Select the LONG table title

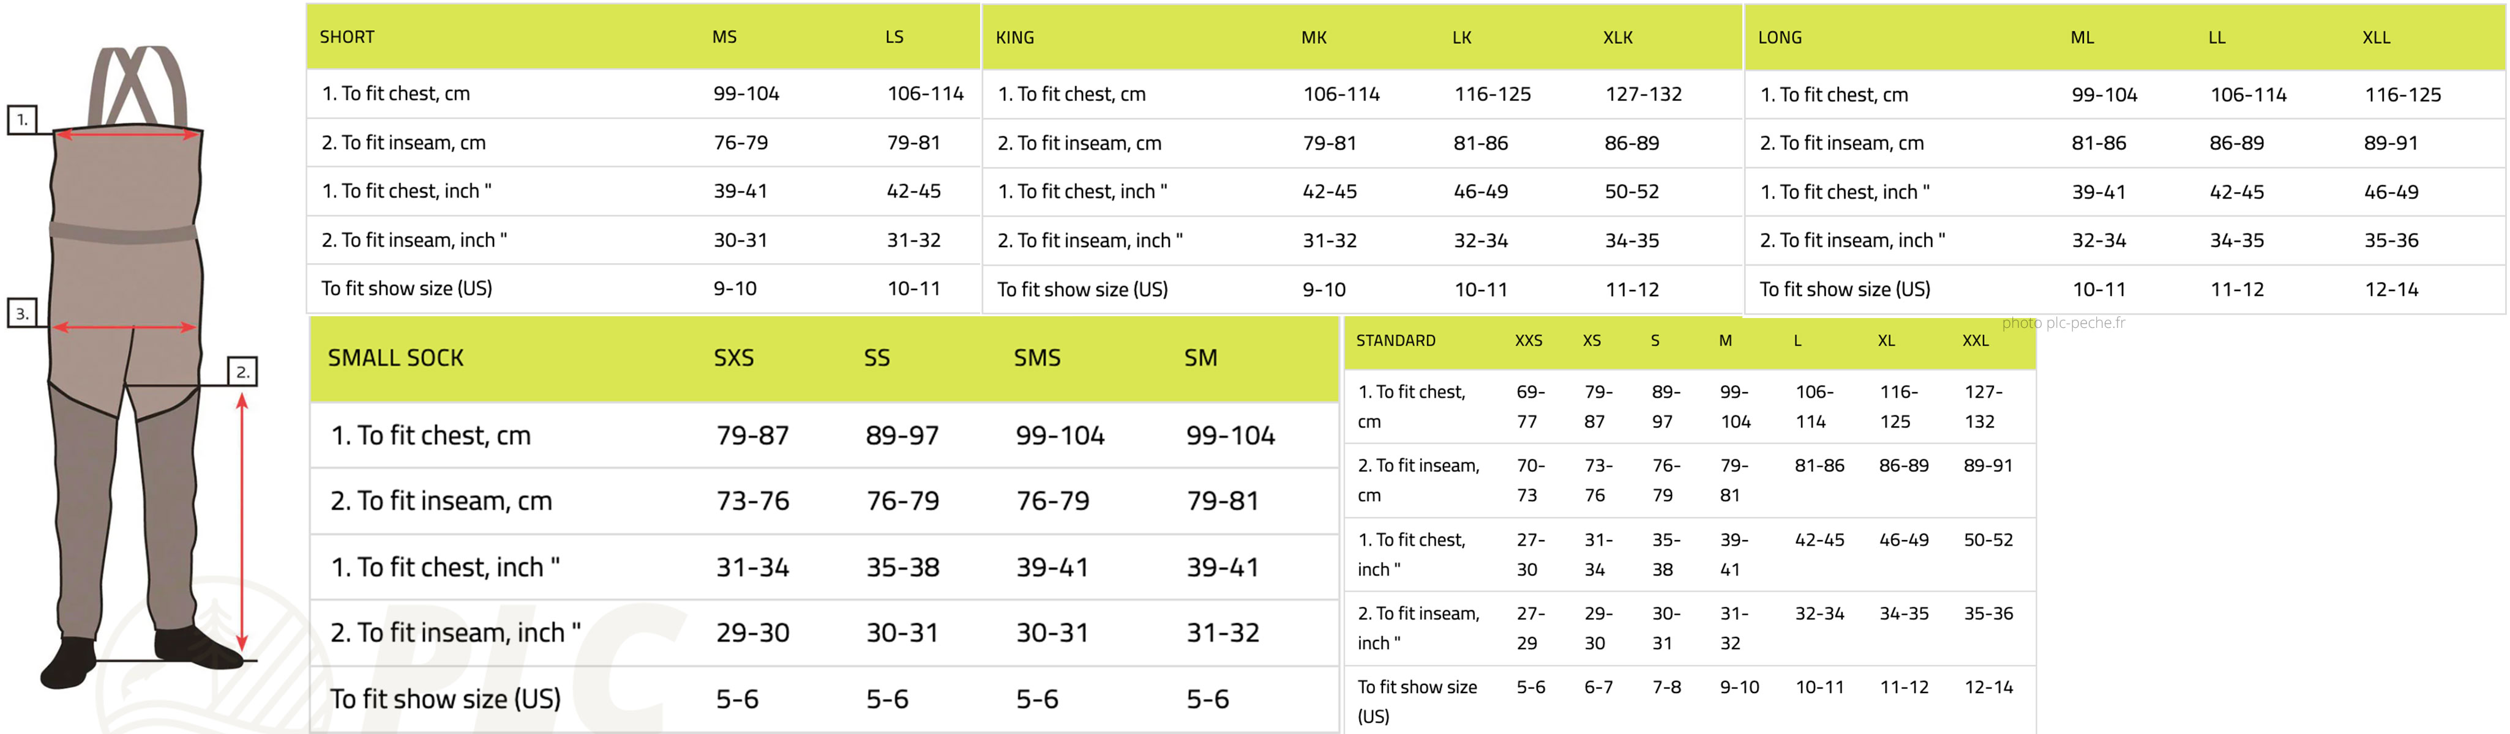click(1779, 38)
